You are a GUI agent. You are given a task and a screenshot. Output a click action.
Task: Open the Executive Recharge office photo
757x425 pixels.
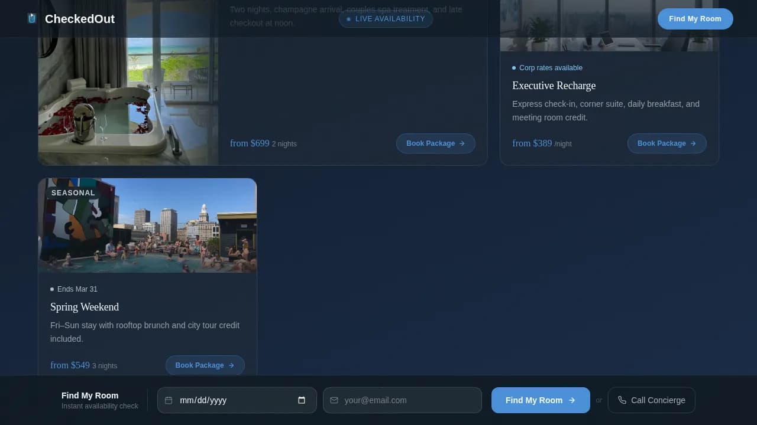click(x=610, y=25)
